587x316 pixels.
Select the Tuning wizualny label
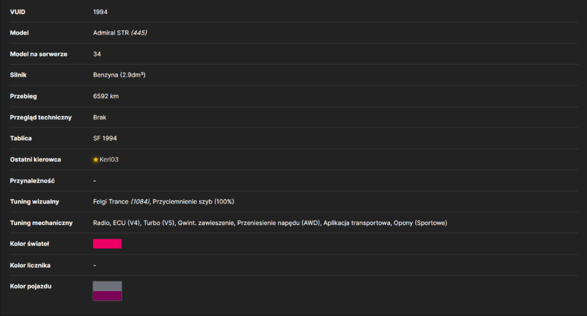[35, 201]
